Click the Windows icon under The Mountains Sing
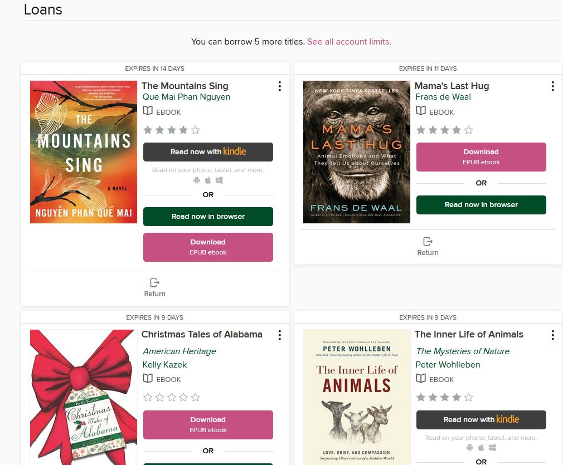Viewport: 563px width, 465px height. pyautogui.click(x=220, y=180)
